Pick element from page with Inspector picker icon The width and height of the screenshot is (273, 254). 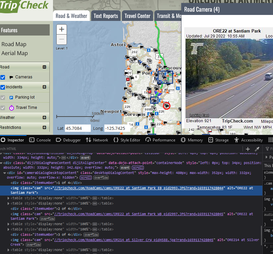[x=3, y=140]
